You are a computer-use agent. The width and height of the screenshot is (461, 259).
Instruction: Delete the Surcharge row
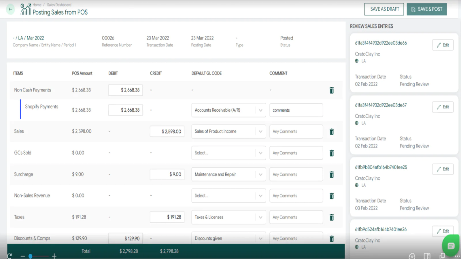coord(332,175)
